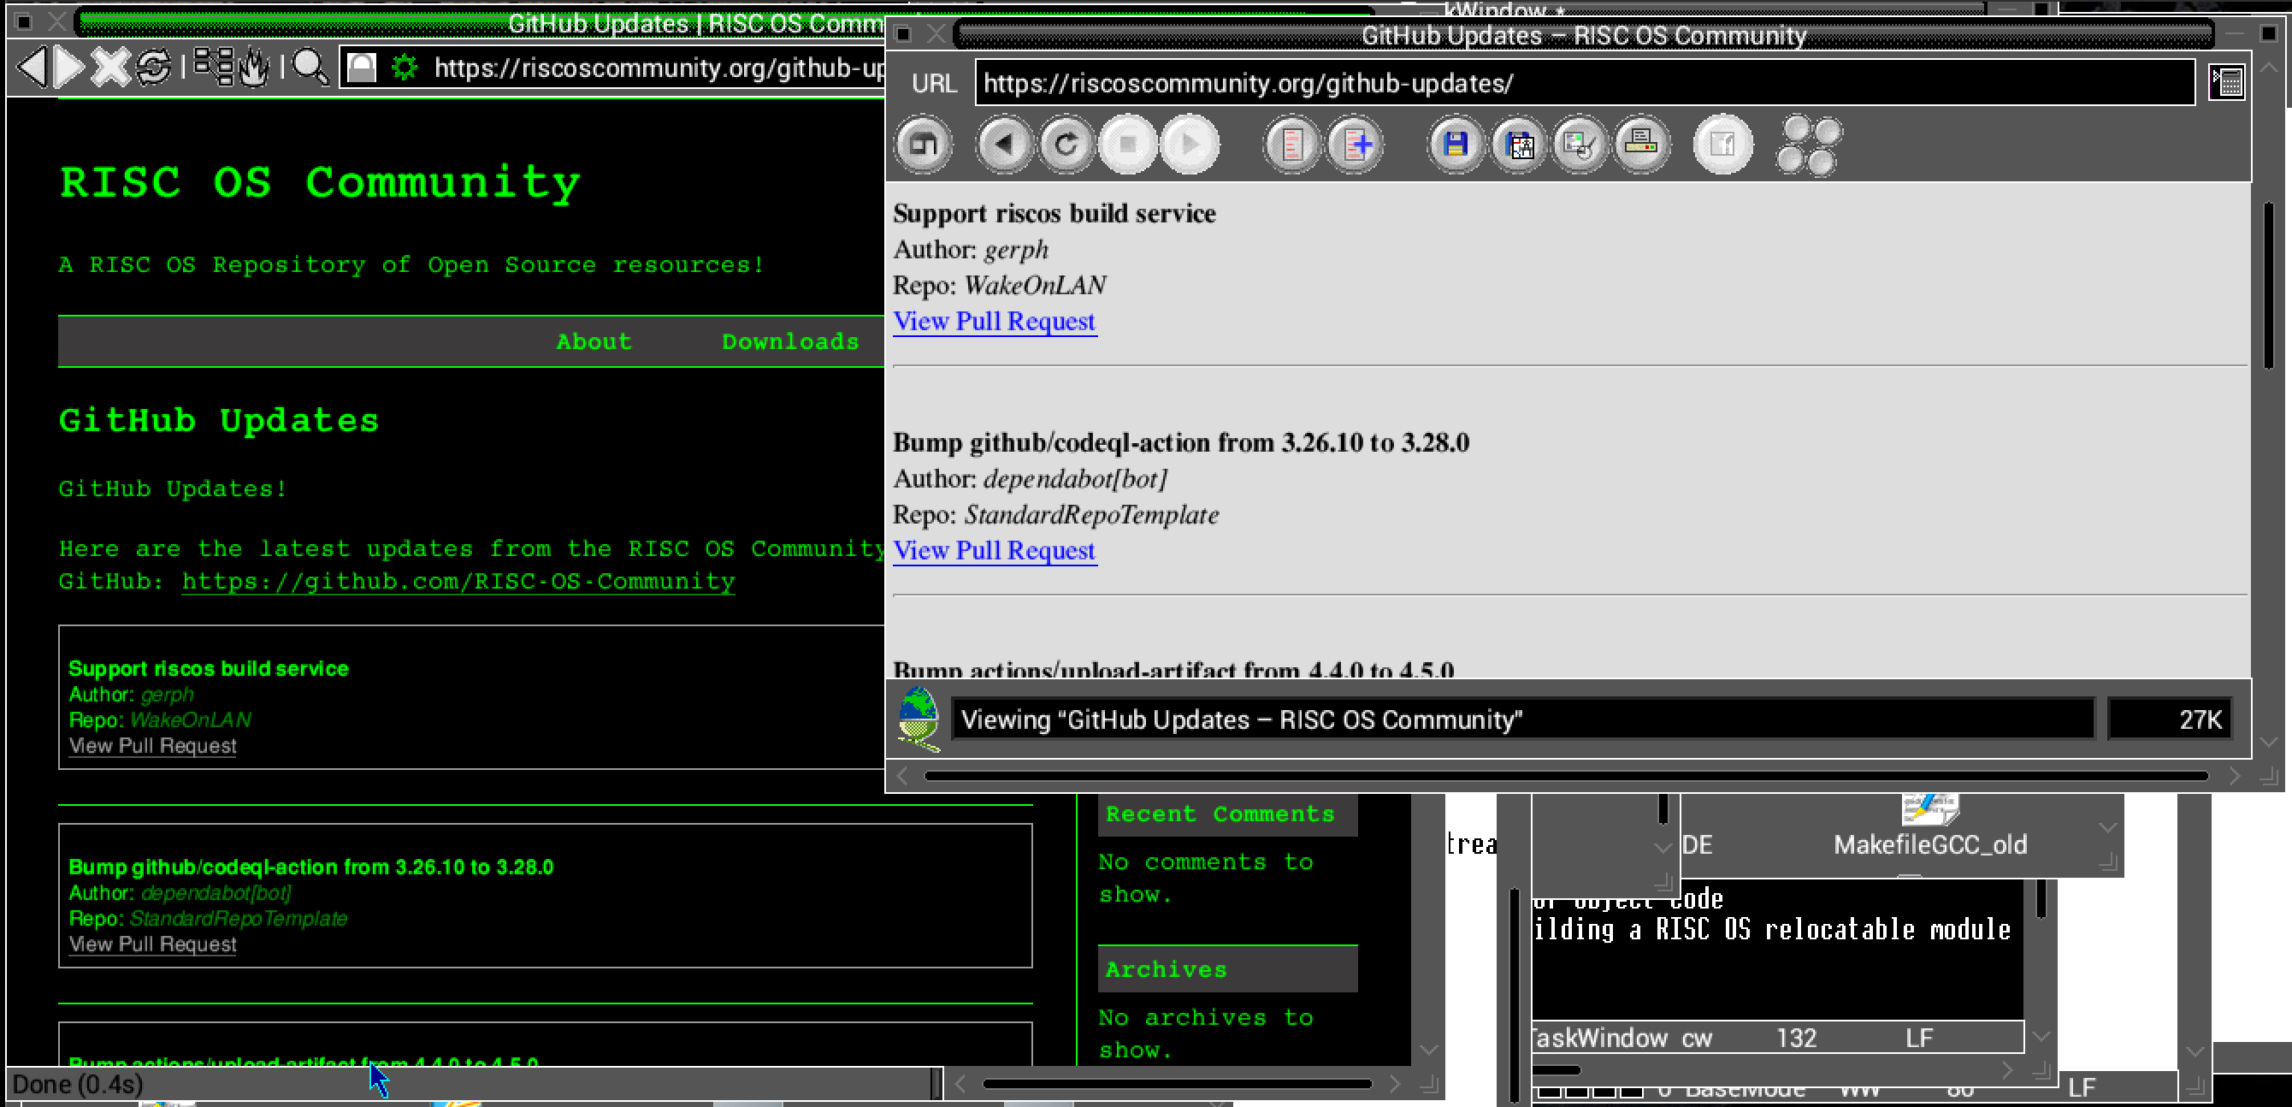Image resolution: width=2292 pixels, height=1107 pixels.
Task: Click the green gear icon beside URL
Action: 405,68
